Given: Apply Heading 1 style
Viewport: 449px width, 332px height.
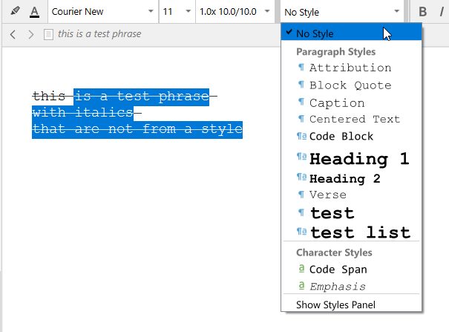Looking at the screenshot, I should (359, 158).
